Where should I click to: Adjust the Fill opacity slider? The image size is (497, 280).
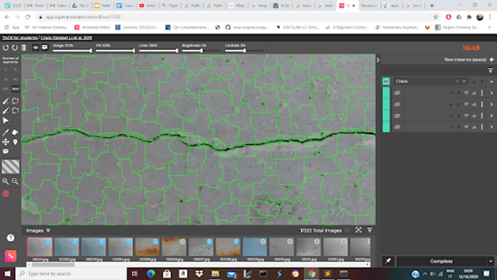(x=115, y=50)
